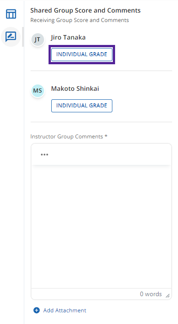The height and width of the screenshot is (324, 178).
Task: Click the JT avatar circle
Action: [37, 39]
